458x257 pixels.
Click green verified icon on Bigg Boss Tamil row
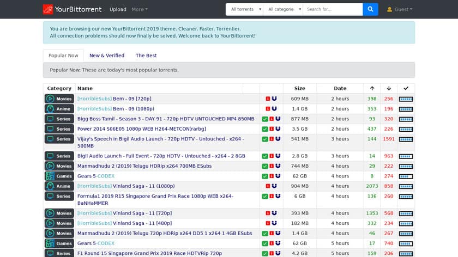pos(265,119)
